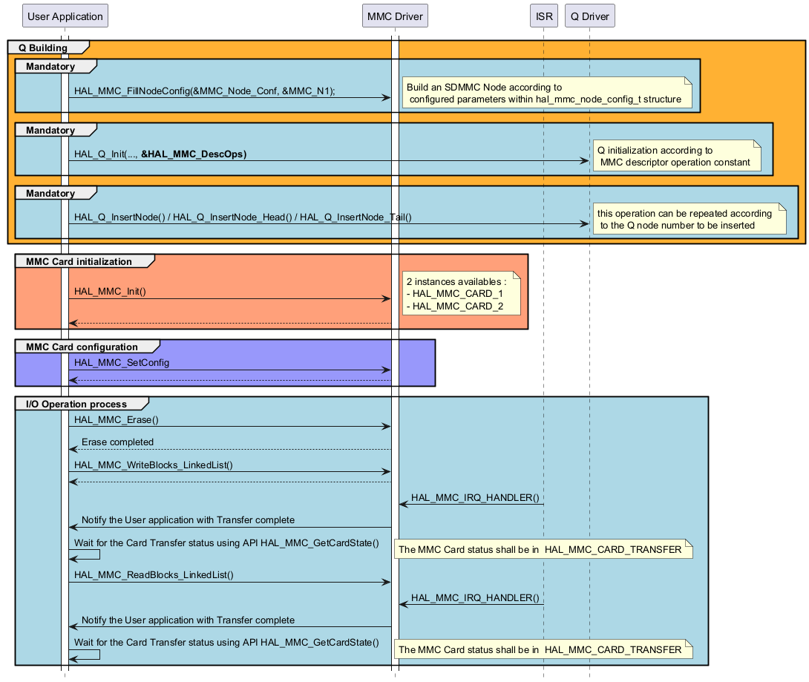This screenshot has width=809, height=682.
Task: Select the MMC Card initialization frame label
Action: point(79,261)
